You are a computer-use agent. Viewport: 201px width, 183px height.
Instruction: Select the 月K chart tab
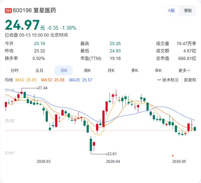pos(111,70)
